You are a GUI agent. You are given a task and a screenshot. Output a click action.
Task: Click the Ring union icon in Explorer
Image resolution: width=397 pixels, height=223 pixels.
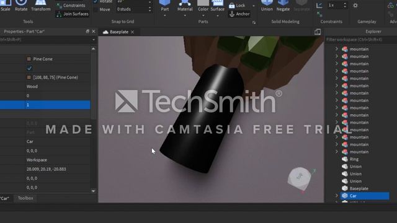tap(345, 159)
